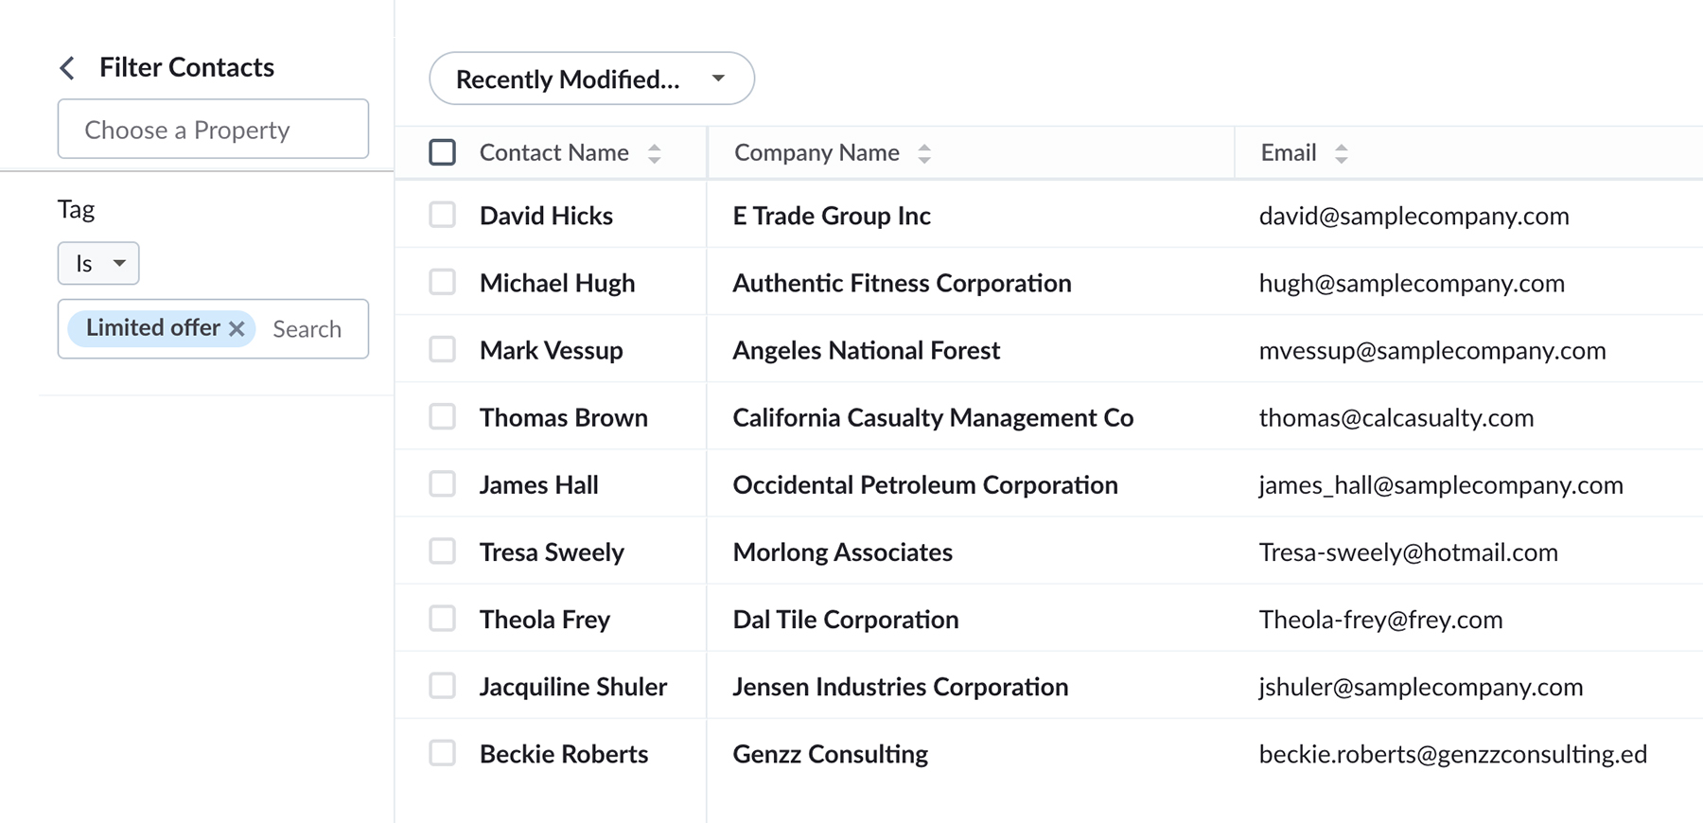Click the tag Search input field
Screen dimensions: 1703x823
coord(307,329)
